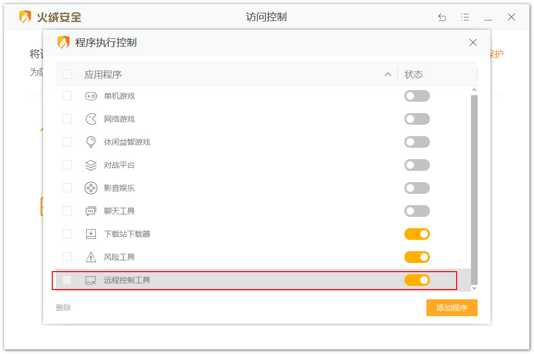The height and width of the screenshot is (354, 534).
Task: Click the sort arrow in 应用程序 column
Action: point(388,75)
